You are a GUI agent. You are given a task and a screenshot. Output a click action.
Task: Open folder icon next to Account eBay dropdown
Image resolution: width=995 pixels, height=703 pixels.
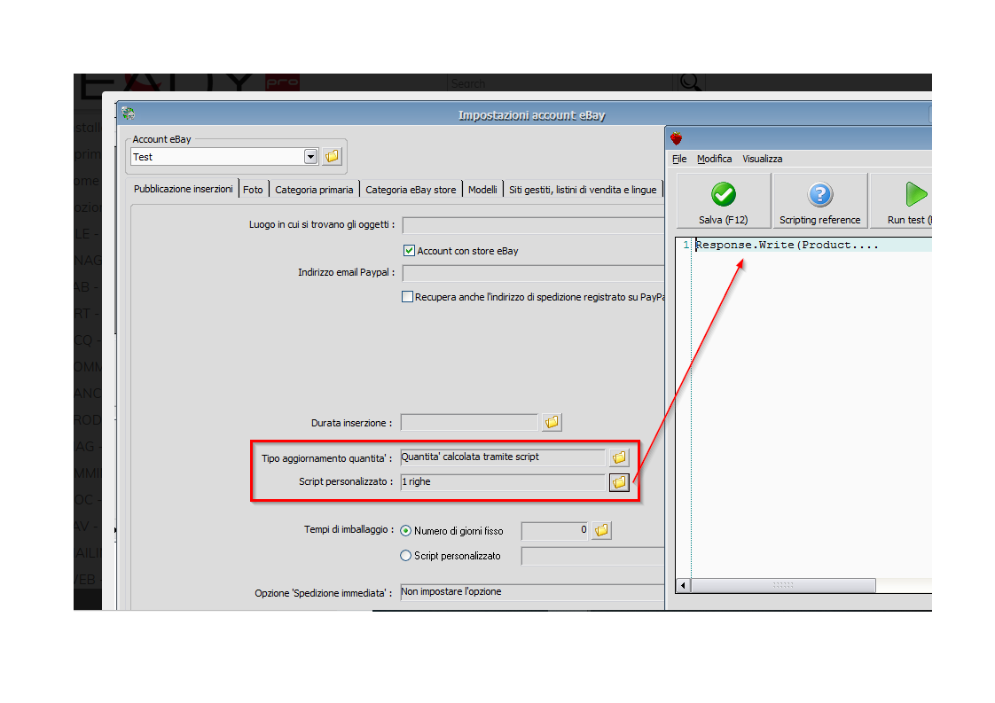(x=332, y=156)
